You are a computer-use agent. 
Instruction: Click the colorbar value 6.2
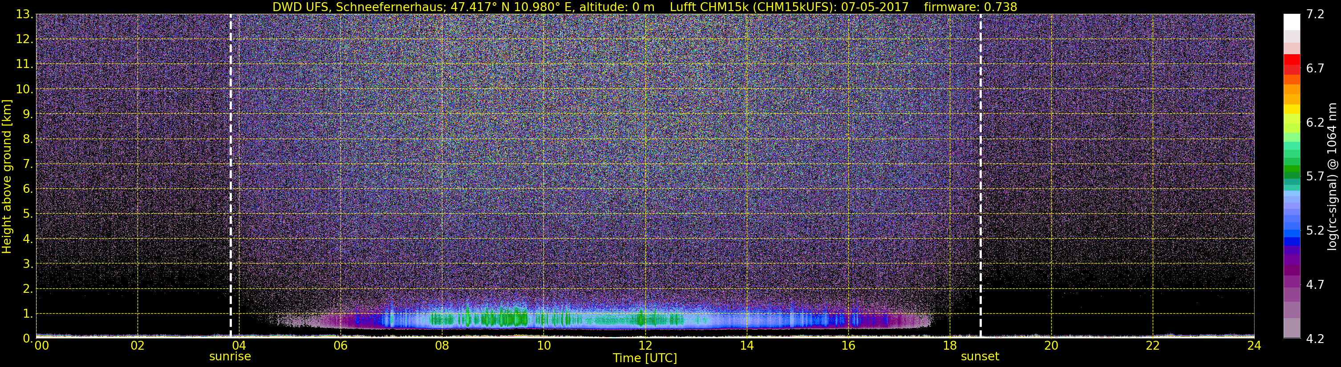click(x=1315, y=123)
